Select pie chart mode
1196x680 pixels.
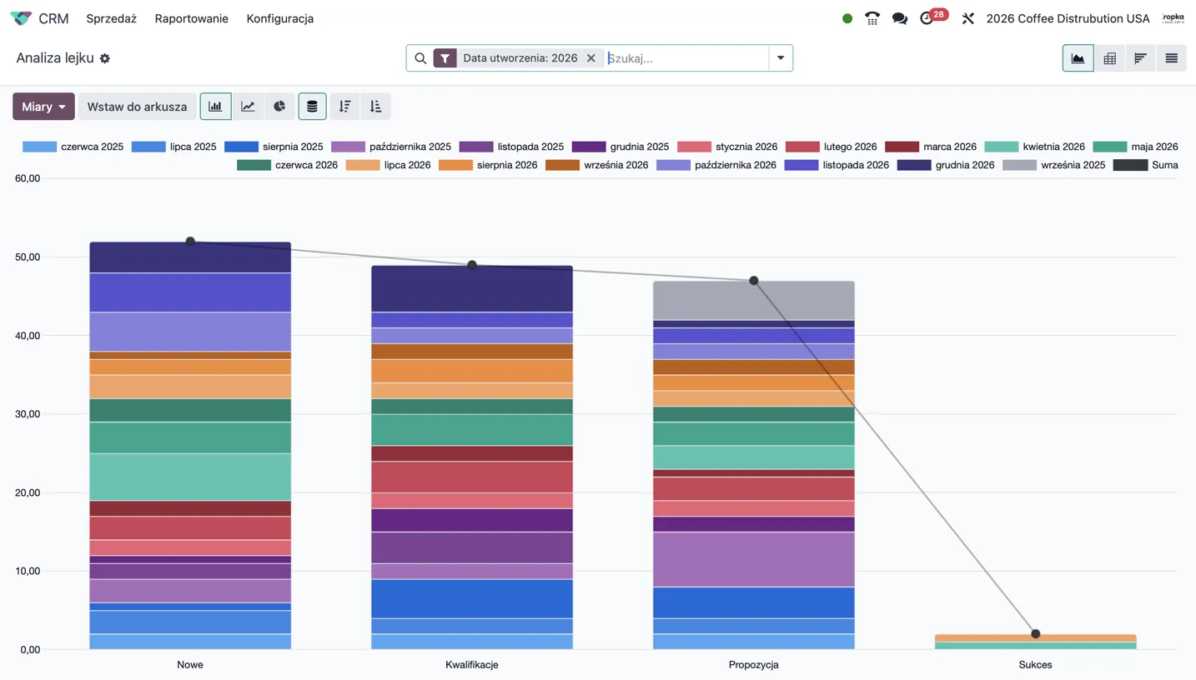(x=279, y=107)
